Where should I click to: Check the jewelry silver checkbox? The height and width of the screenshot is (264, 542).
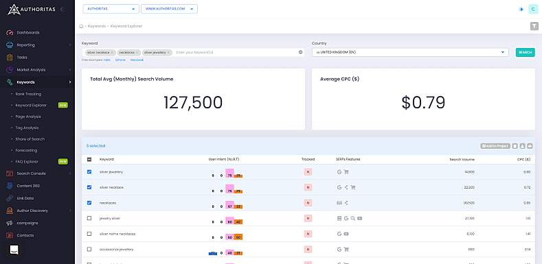pyautogui.click(x=89, y=219)
